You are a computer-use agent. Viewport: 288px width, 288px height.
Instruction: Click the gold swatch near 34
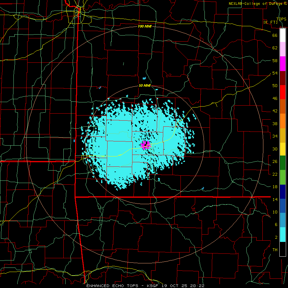pyautogui.click(x=283, y=135)
